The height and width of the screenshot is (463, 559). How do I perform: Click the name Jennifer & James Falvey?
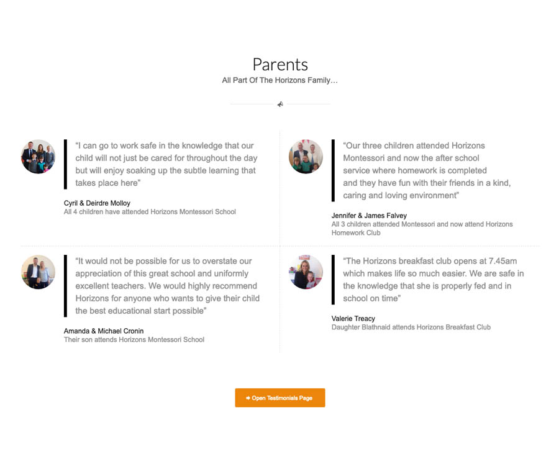point(369,216)
